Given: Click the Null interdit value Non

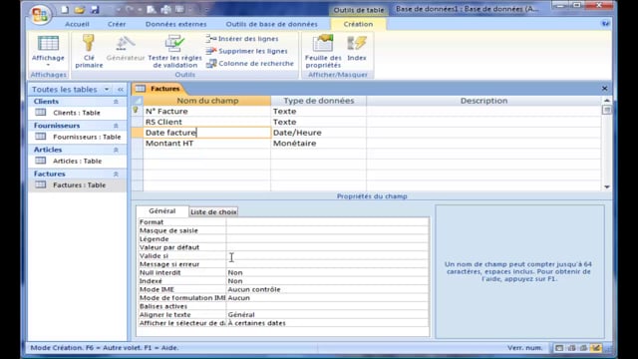Looking at the screenshot, I should point(328,272).
